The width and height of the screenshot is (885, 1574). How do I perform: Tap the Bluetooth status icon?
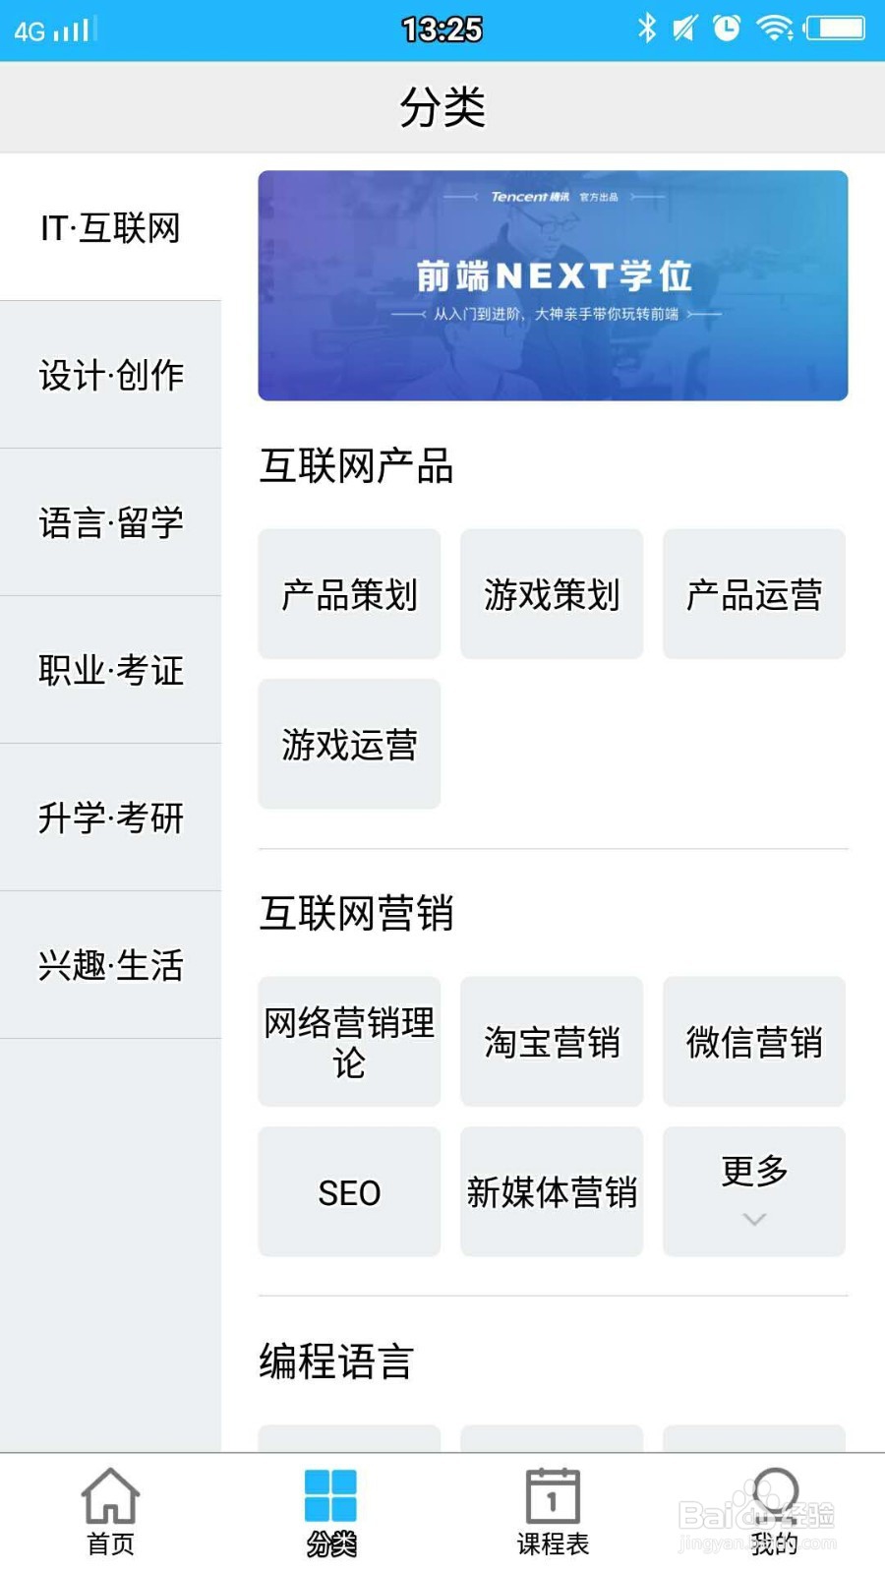pos(646,28)
